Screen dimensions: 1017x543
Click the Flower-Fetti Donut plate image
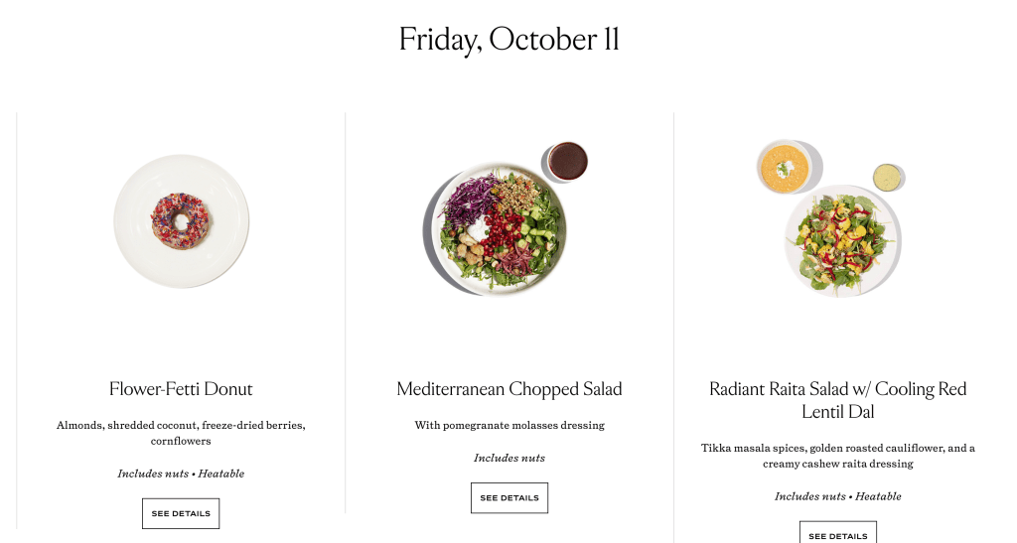181,221
